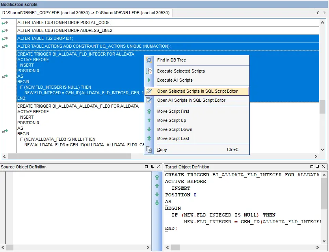Click scripts list scroll right arrow
The height and width of the screenshot is (252, 329).
[316, 157]
